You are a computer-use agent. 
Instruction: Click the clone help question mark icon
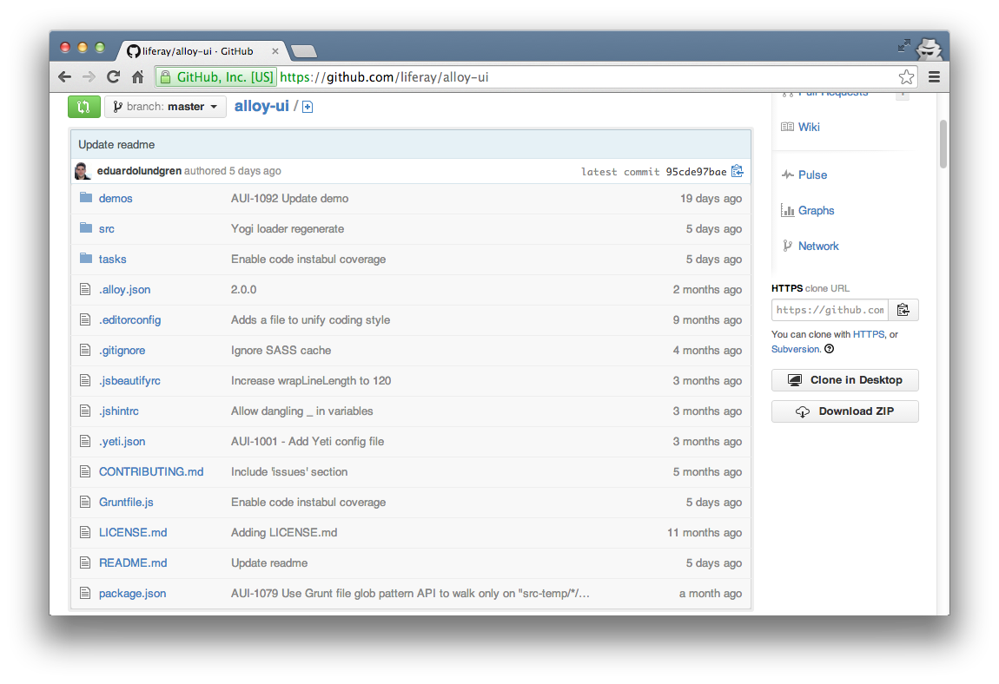click(x=829, y=348)
